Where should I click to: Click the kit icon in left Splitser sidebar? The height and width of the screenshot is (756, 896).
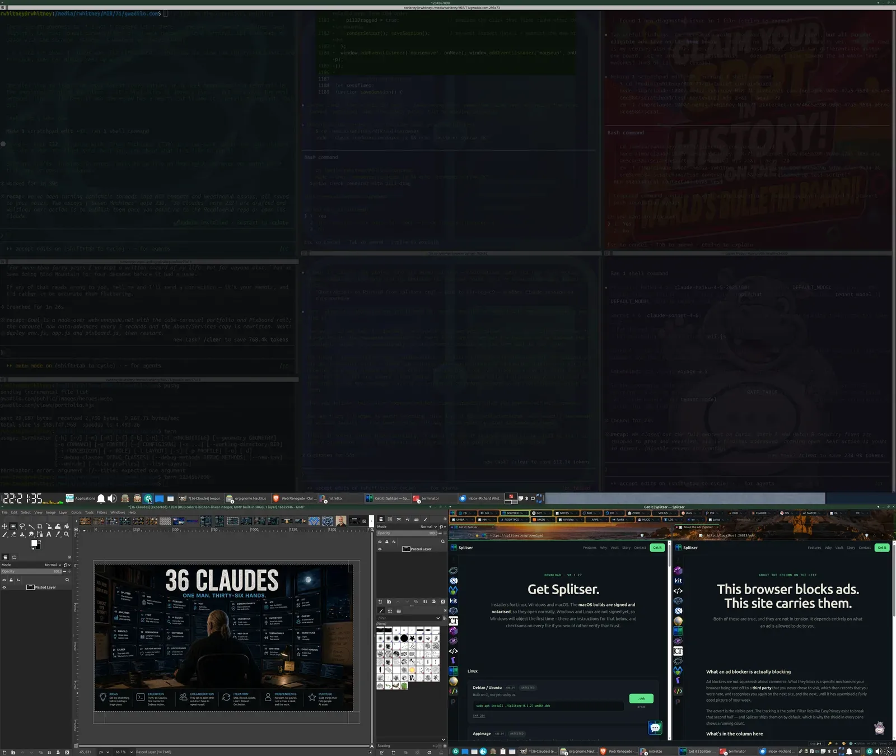pyautogui.click(x=454, y=601)
